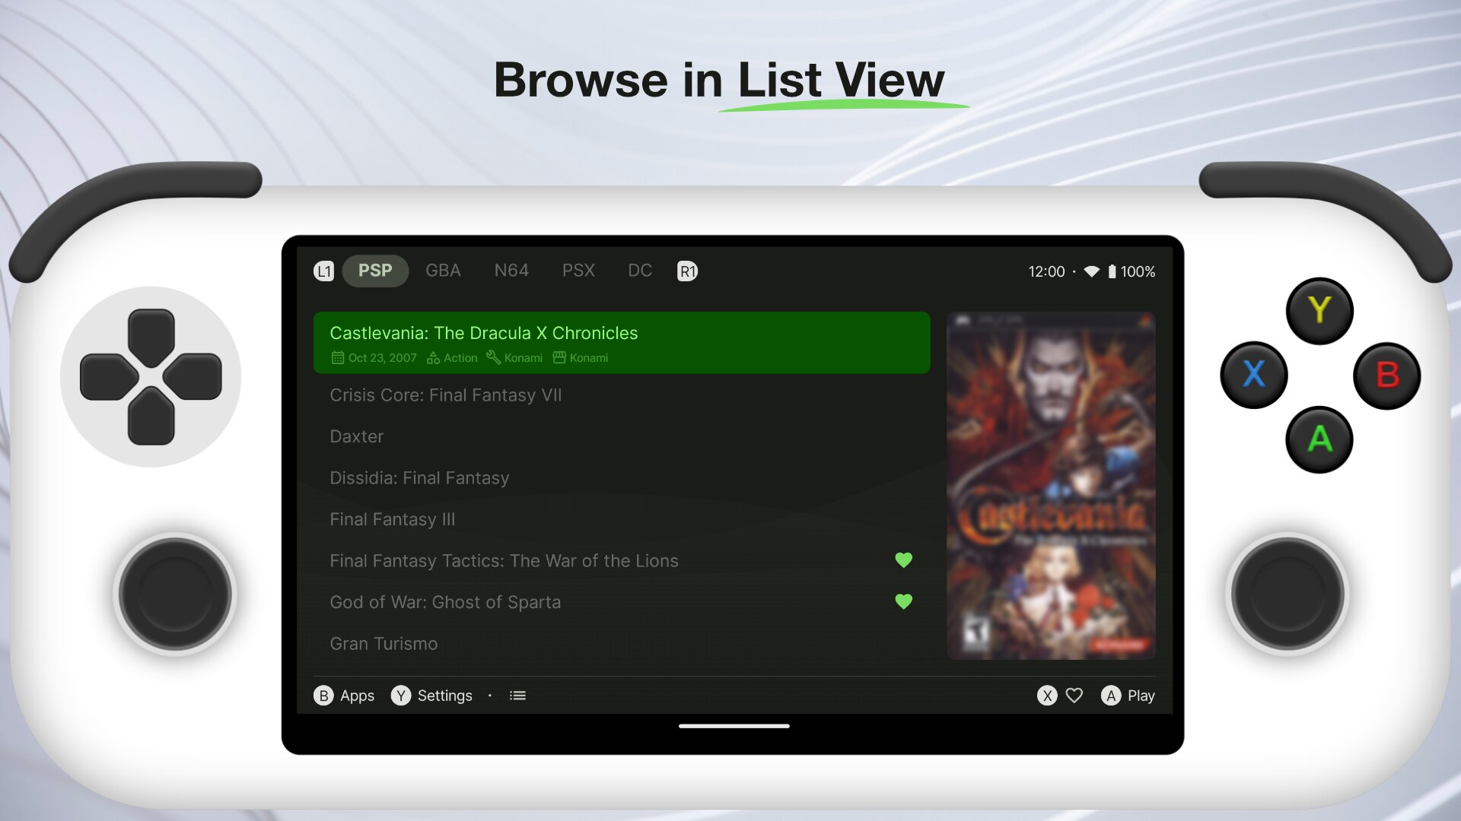1461x821 pixels.
Task: Switch to the GBA console tab
Action: pyautogui.click(x=444, y=271)
